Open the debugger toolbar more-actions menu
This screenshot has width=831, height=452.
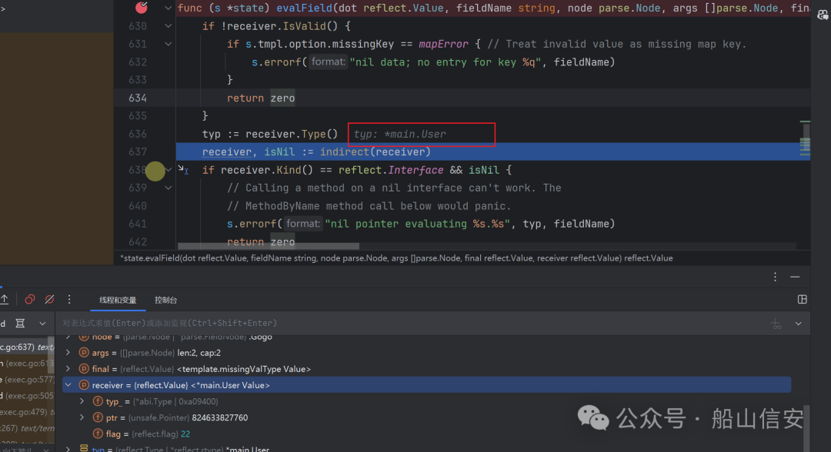click(69, 300)
